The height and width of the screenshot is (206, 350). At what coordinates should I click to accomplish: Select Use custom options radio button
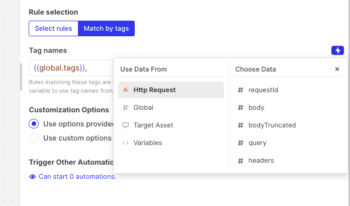click(34, 138)
